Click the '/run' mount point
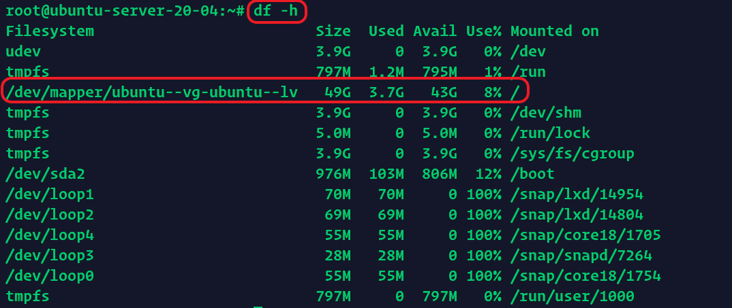The height and width of the screenshot is (308, 732). coord(528,72)
